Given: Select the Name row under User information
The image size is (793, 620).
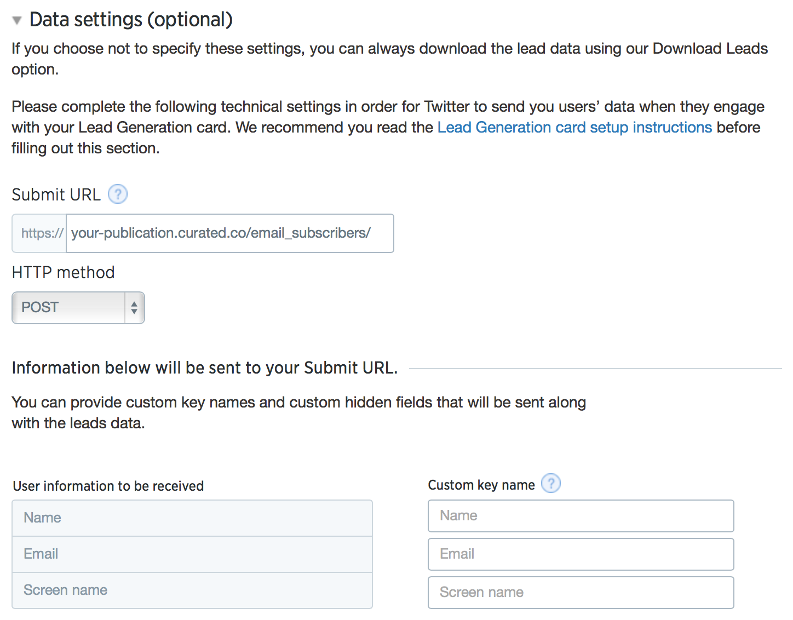Looking at the screenshot, I should pos(192,518).
